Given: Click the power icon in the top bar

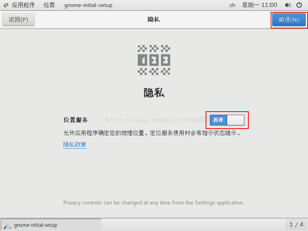Looking at the screenshot, I should pos(299,5).
